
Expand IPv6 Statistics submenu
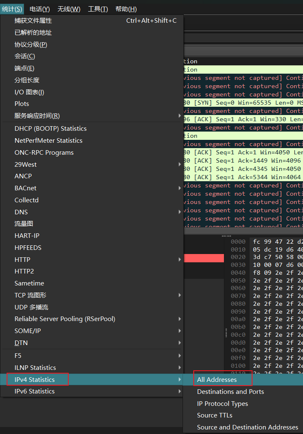coord(91,391)
